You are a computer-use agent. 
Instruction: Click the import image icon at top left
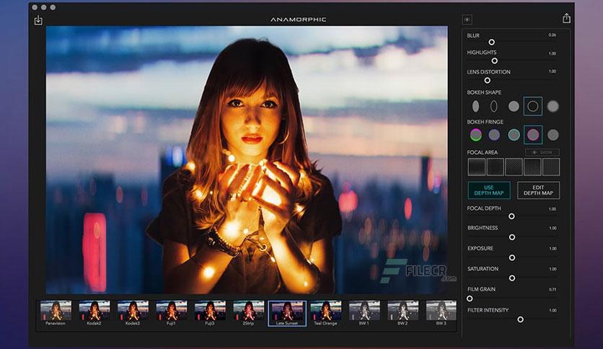(x=38, y=20)
